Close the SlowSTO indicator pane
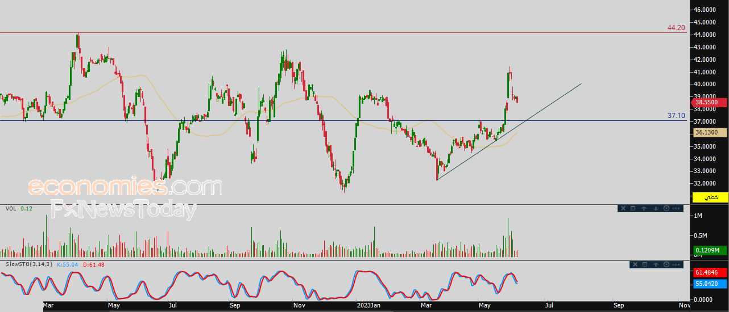The image size is (729, 312). tap(636, 264)
